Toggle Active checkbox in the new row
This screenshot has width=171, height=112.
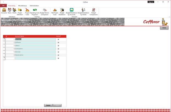(x=58, y=58)
